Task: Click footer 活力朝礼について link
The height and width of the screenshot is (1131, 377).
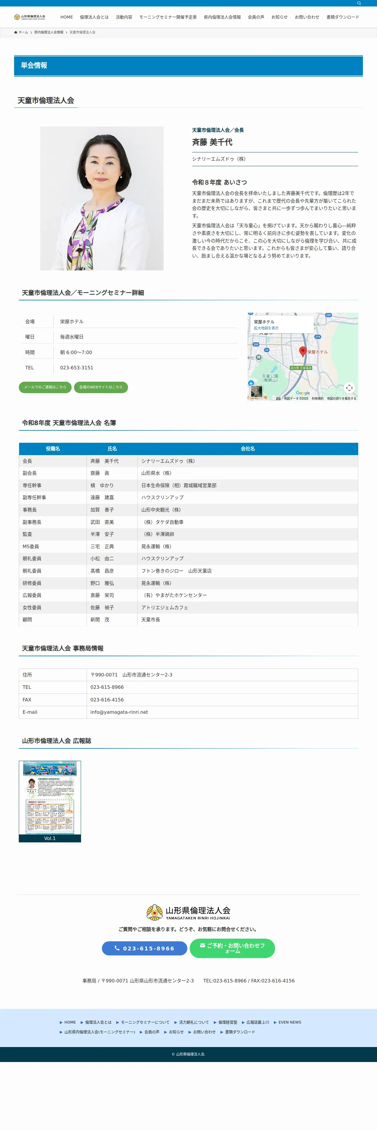Action: 194,1022
